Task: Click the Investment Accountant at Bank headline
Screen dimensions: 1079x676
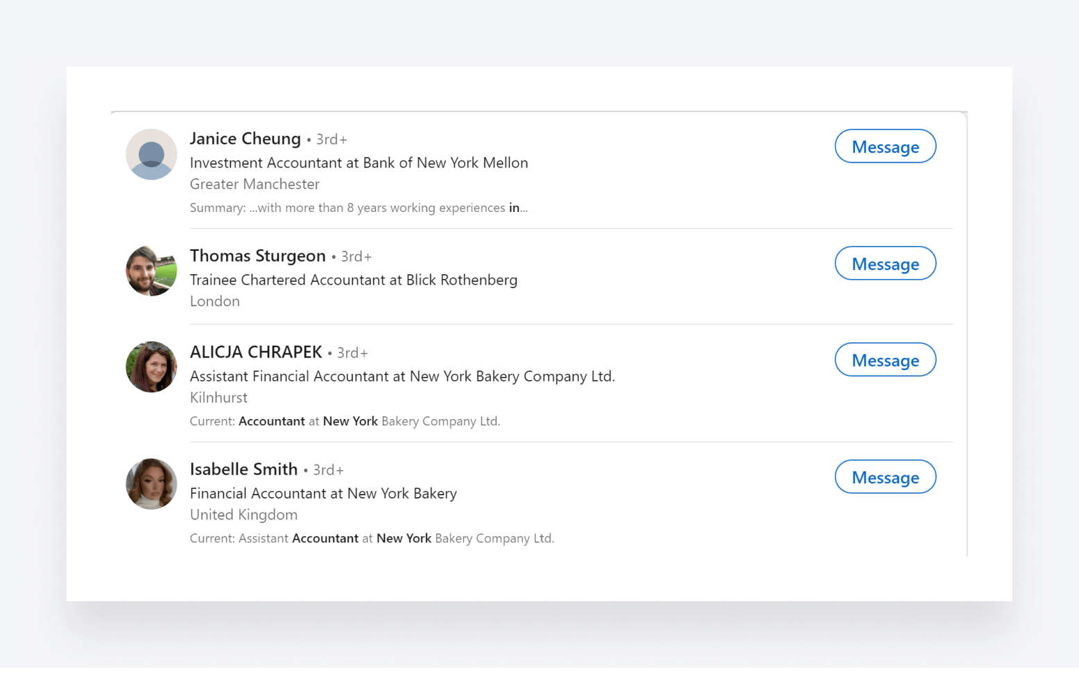Action: point(359,163)
